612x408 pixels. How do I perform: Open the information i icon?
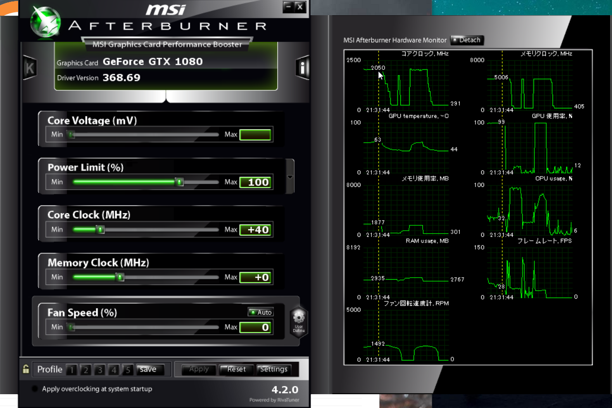[302, 68]
